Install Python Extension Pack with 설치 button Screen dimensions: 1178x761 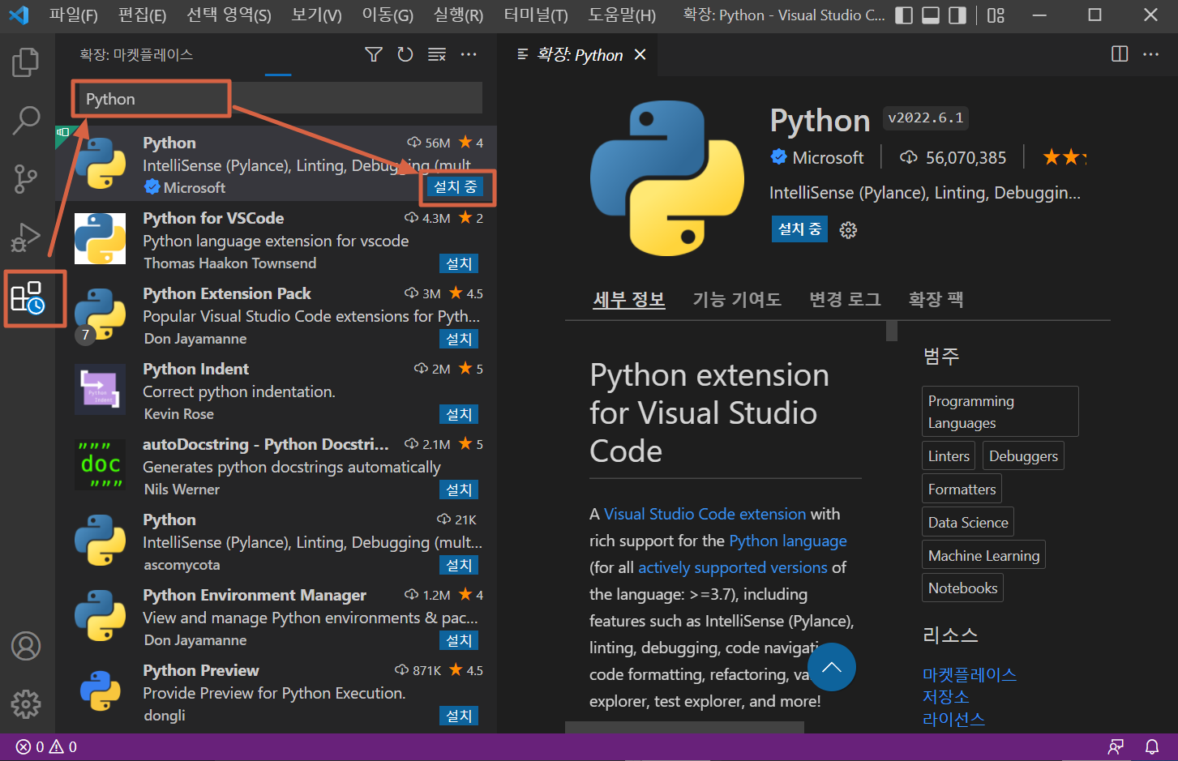tap(459, 339)
